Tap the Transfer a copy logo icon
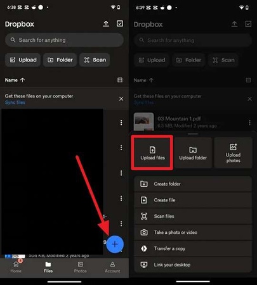 pyautogui.click(x=144, y=248)
